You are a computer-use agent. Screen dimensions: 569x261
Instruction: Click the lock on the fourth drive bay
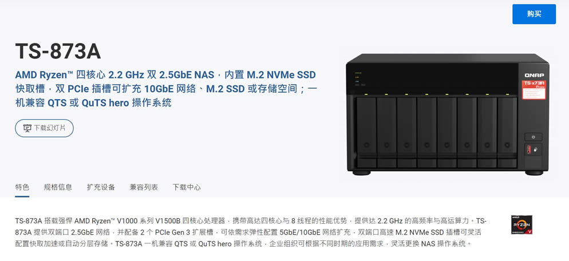click(427, 145)
